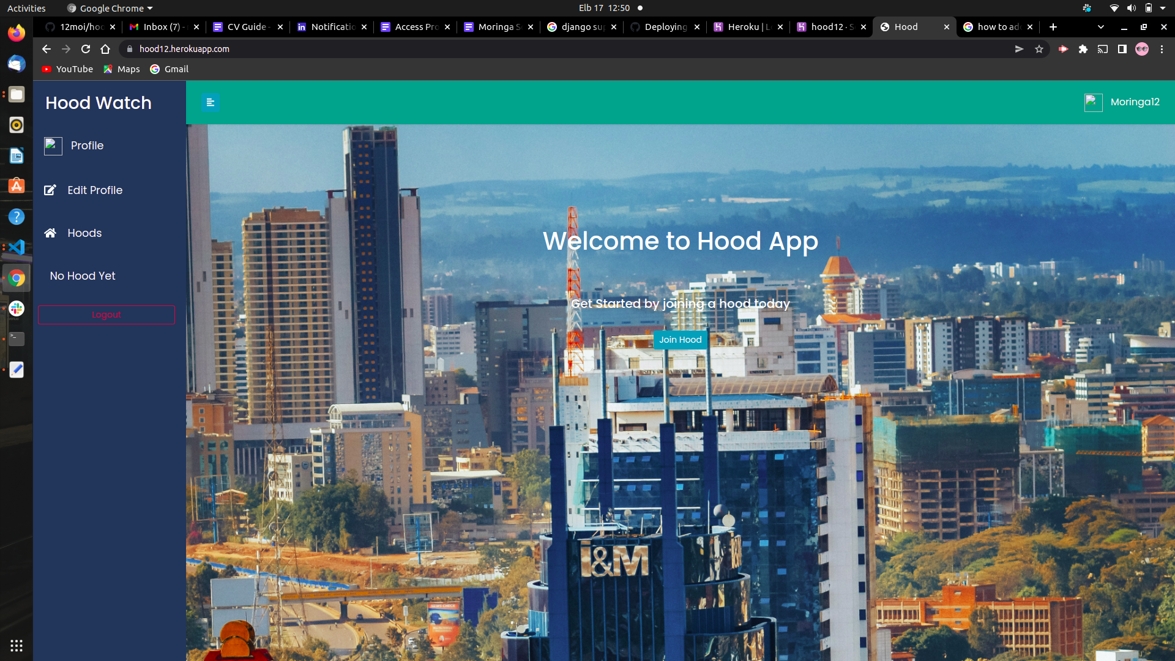Click the browser forward arrow
This screenshot has width=1175, height=661.
[x=66, y=49]
